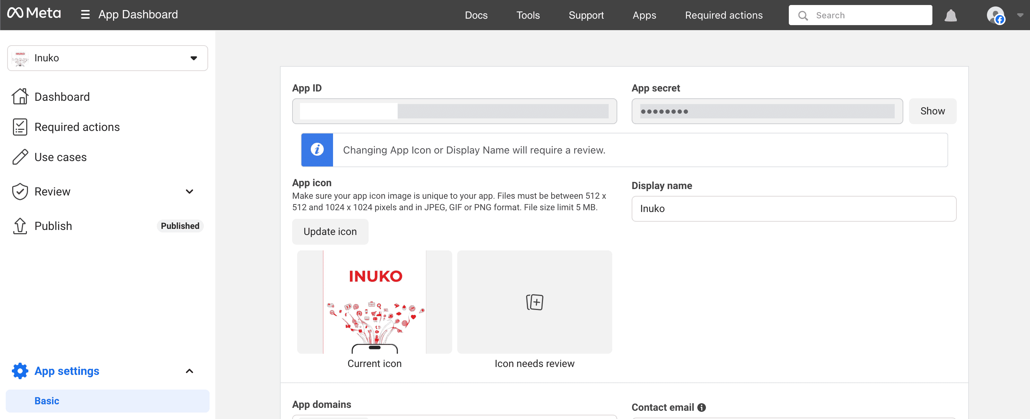Edit the Display name field Inuko
Image resolution: width=1030 pixels, height=419 pixels.
pyautogui.click(x=794, y=209)
